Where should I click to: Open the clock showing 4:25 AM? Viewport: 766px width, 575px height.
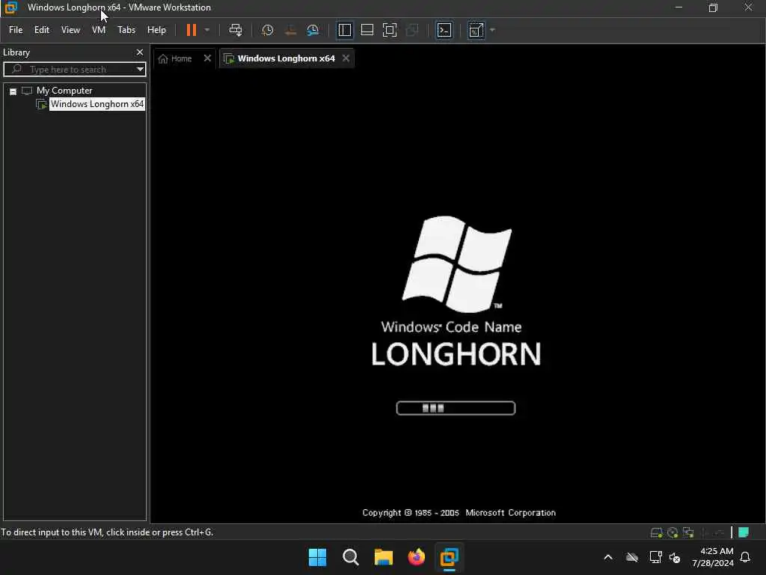(713, 557)
